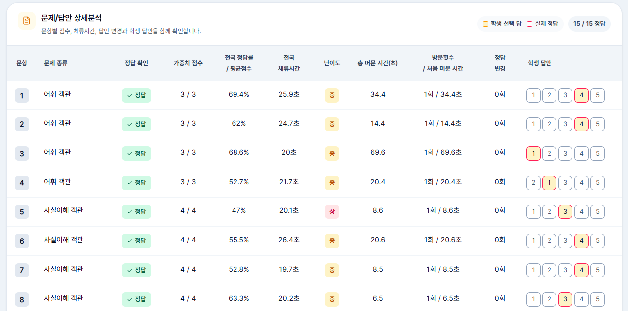The image size is (628, 311).
Task: Click the 사실이해 객관 type in row 5
Action: tap(64, 210)
